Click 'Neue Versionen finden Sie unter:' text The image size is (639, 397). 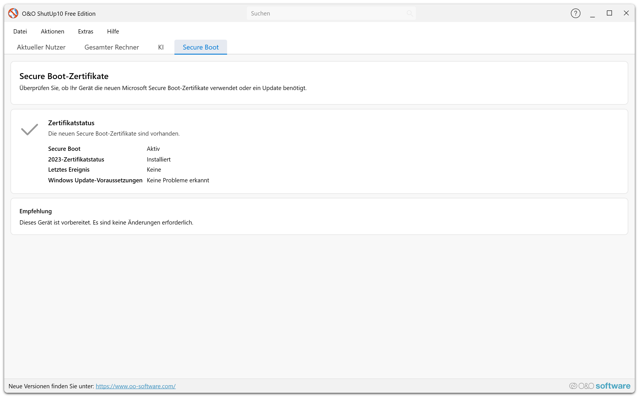[x=51, y=386]
